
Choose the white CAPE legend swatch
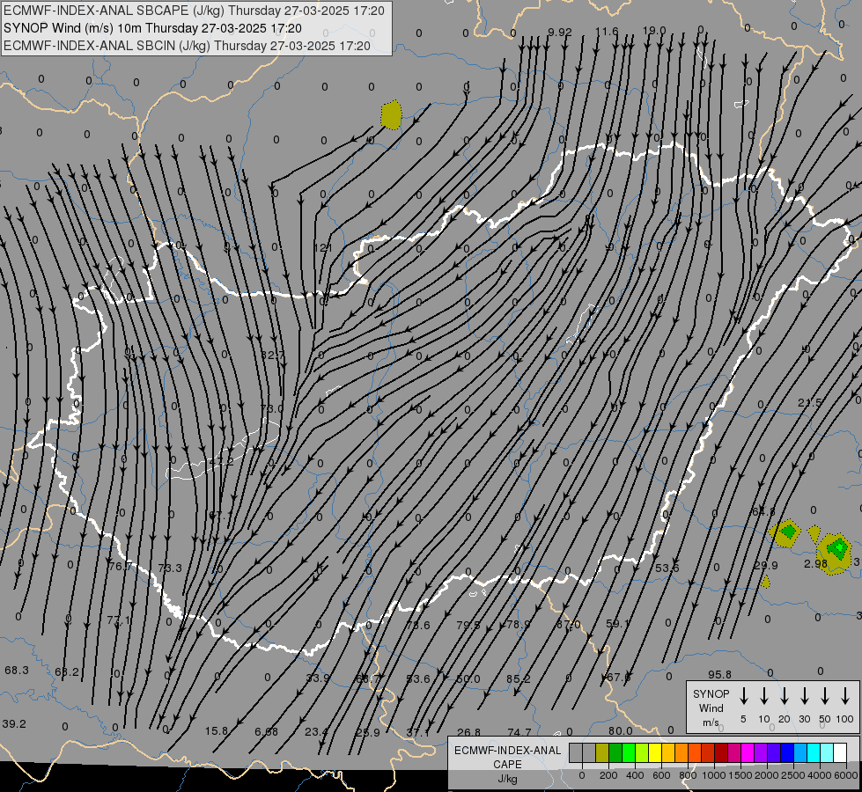pos(839,753)
